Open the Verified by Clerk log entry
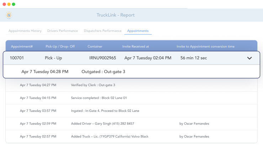Viewport: 263px width, 149px height. (x=93, y=85)
